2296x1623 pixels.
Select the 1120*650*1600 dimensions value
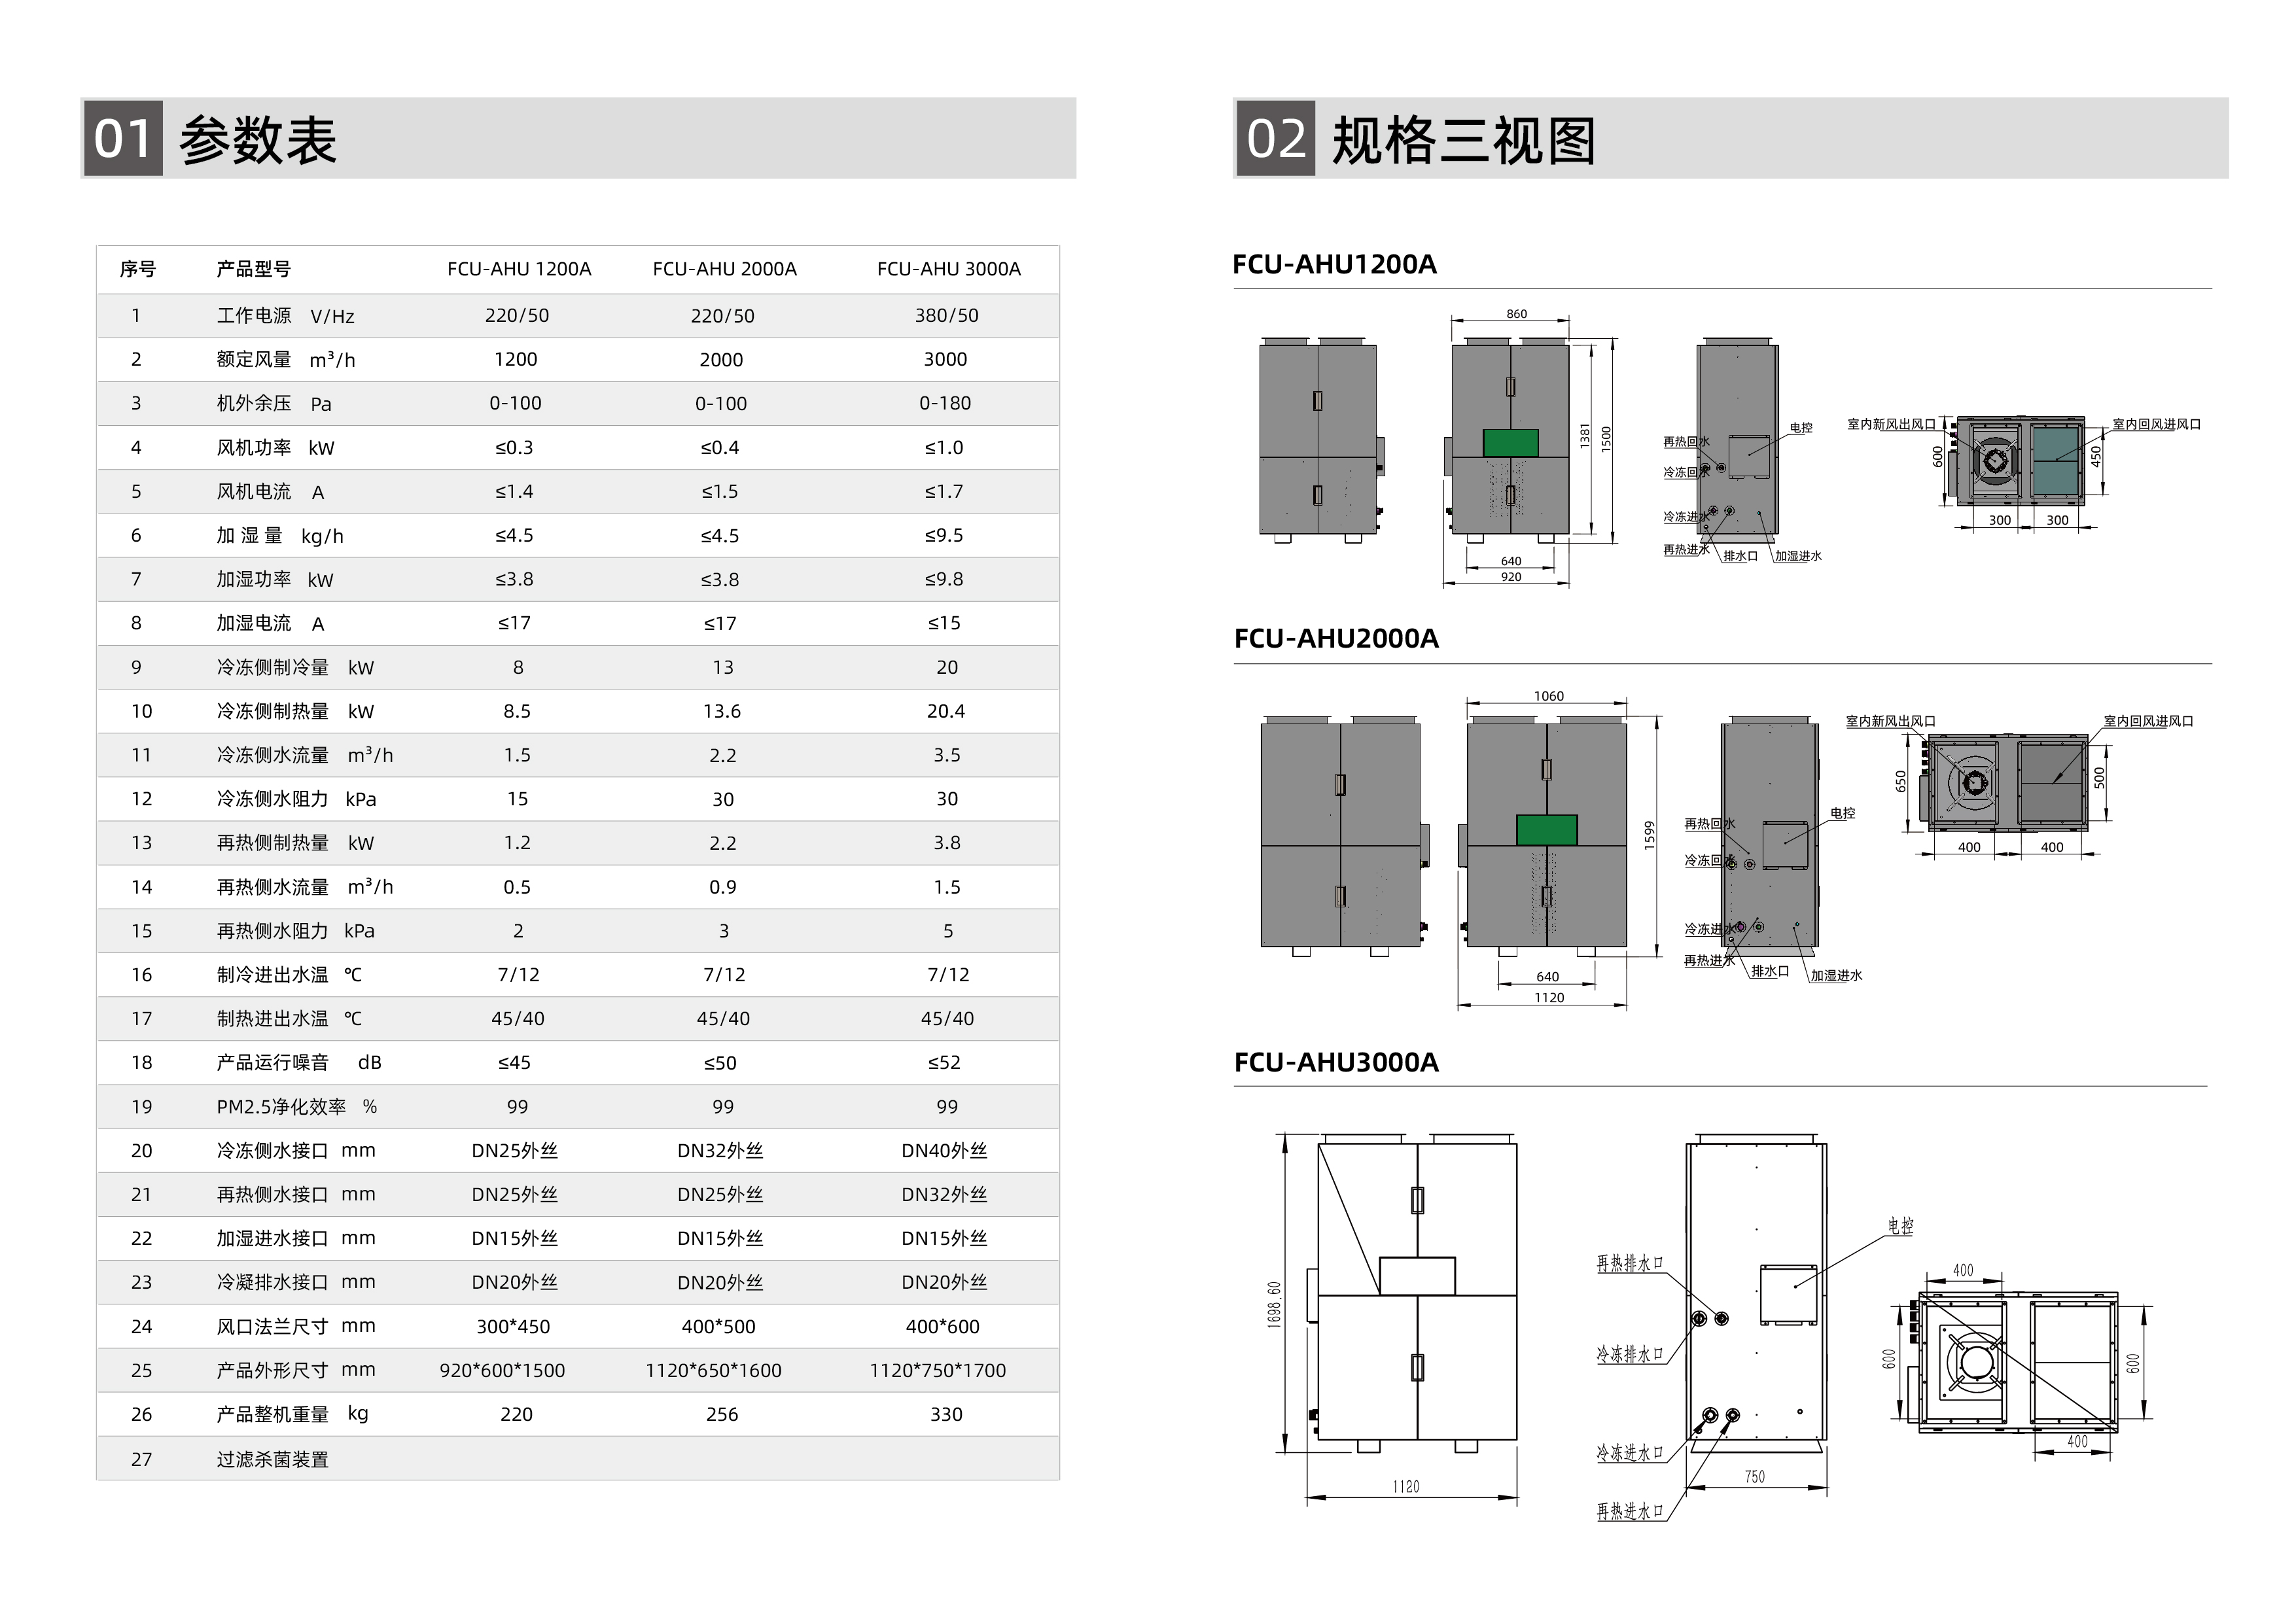[713, 1371]
